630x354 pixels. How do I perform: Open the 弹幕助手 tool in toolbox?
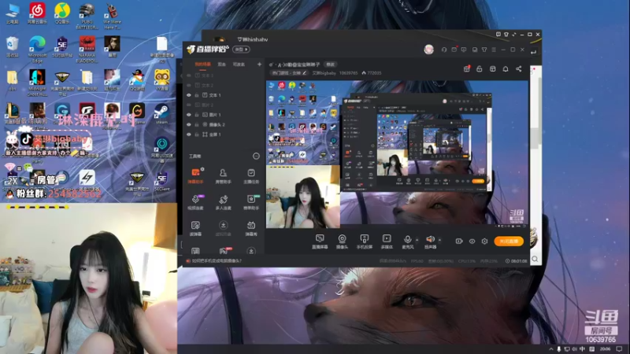pyautogui.click(x=195, y=175)
